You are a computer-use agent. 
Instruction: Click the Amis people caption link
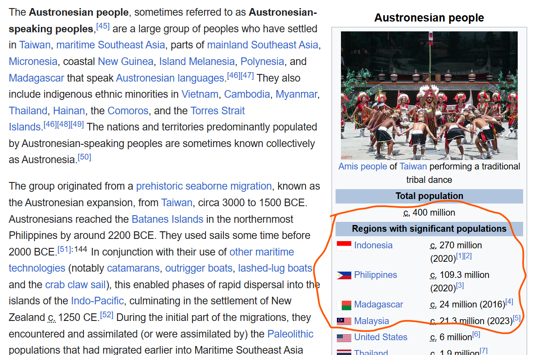[x=362, y=166]
